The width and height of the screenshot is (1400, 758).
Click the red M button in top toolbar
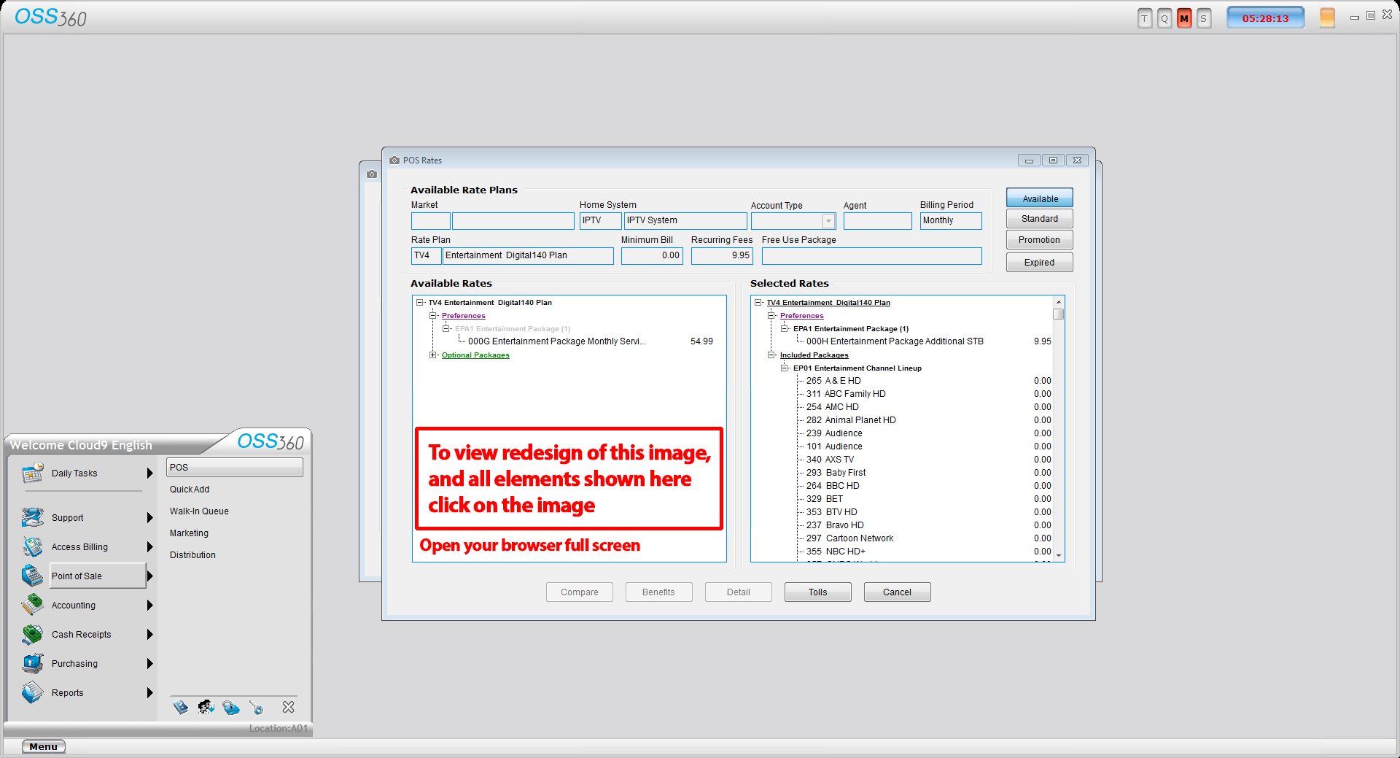tap(1184, 19)
